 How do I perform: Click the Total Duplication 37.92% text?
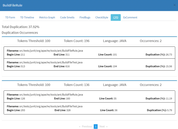coord(21,27)
